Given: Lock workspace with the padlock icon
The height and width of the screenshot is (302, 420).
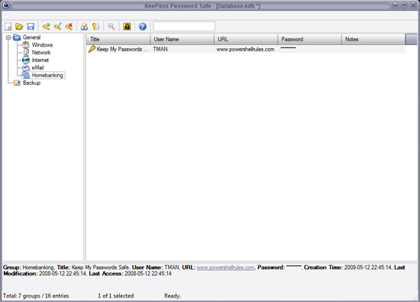Looking at the screenshot, I should pos(127,26).
